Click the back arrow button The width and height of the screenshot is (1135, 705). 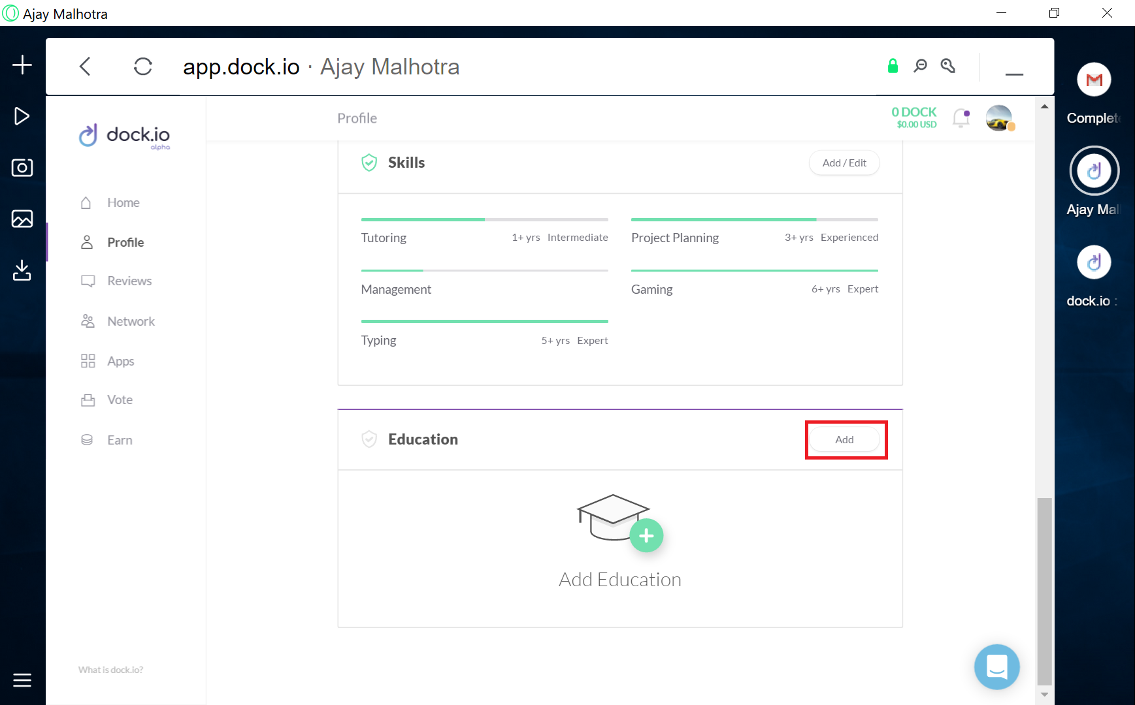pyautogui.click(x=85, y=67)
